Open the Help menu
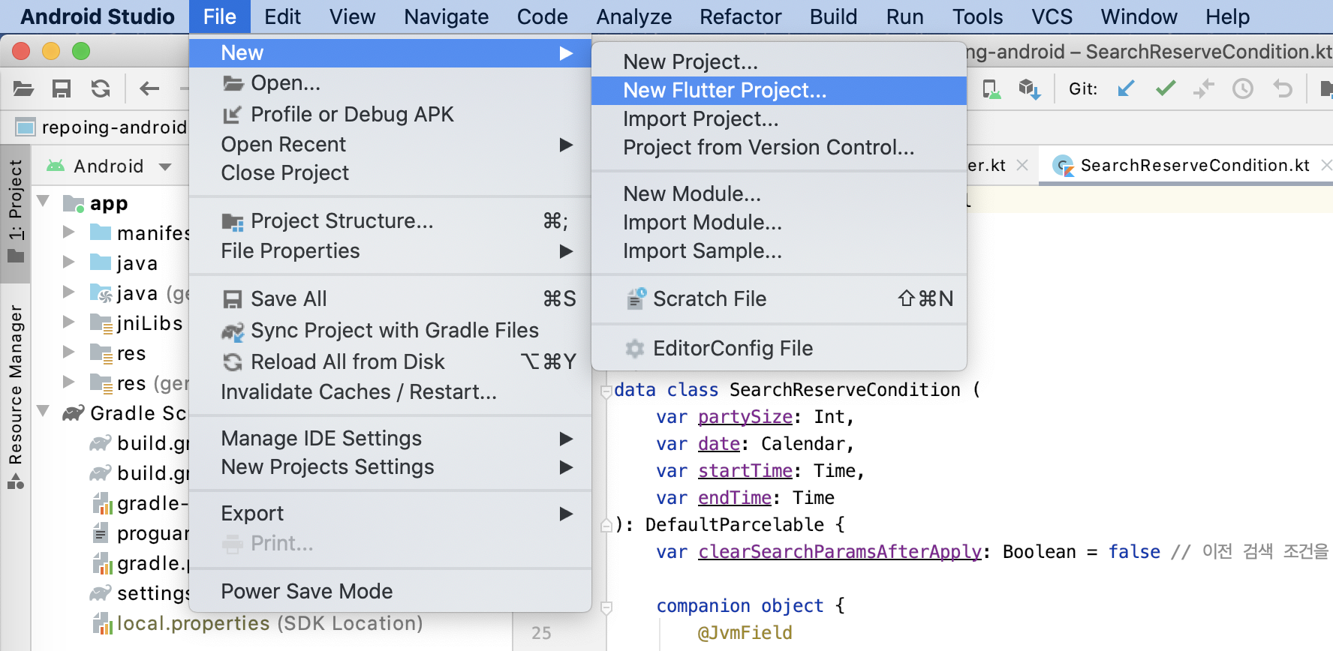This screenshot has height=651, width=1333. pos(1227,16)
